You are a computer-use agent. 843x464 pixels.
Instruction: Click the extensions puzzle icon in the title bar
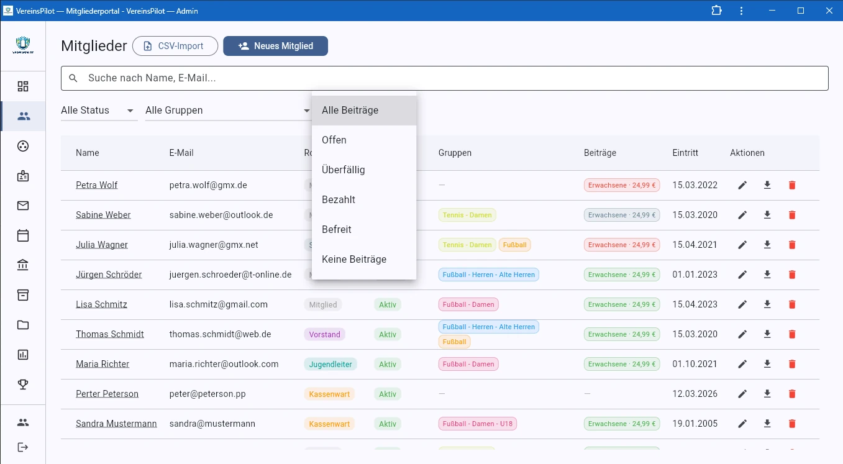(716, 11)
